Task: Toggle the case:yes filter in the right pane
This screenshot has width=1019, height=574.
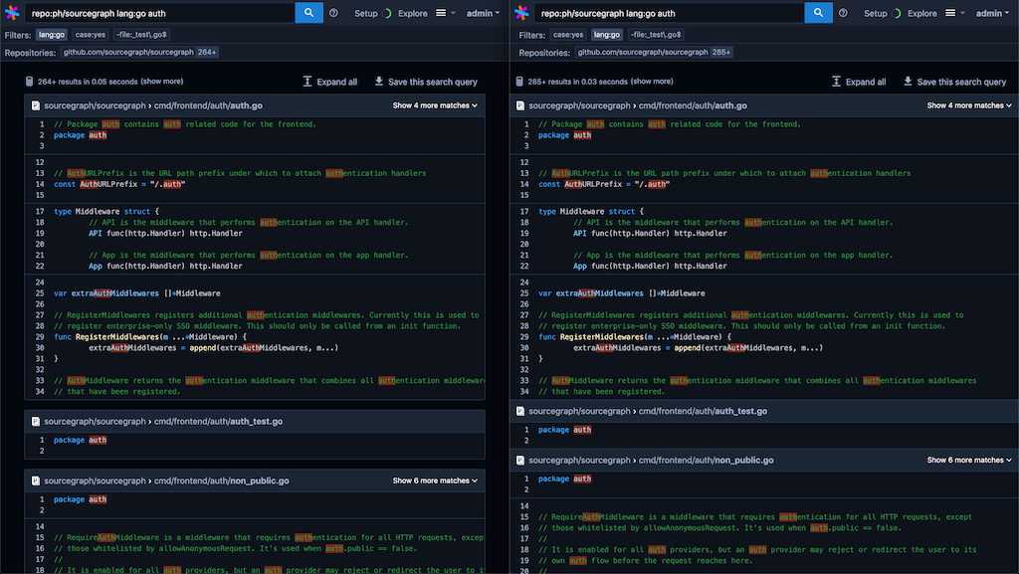Action: 568,35
